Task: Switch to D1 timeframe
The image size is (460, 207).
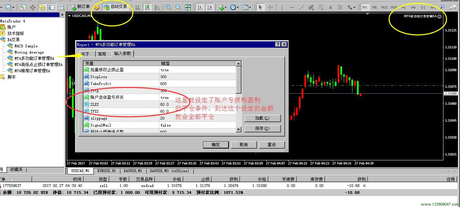Action: (423, 7)
